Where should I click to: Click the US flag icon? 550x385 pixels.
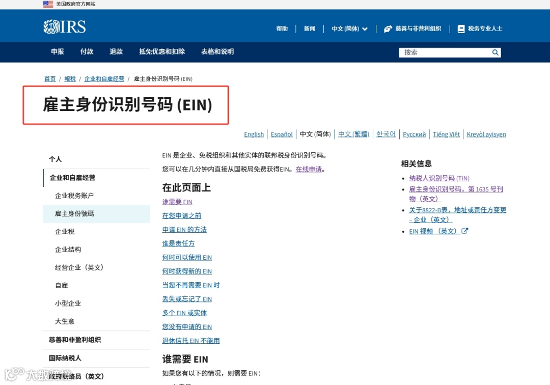click(48, 4)
